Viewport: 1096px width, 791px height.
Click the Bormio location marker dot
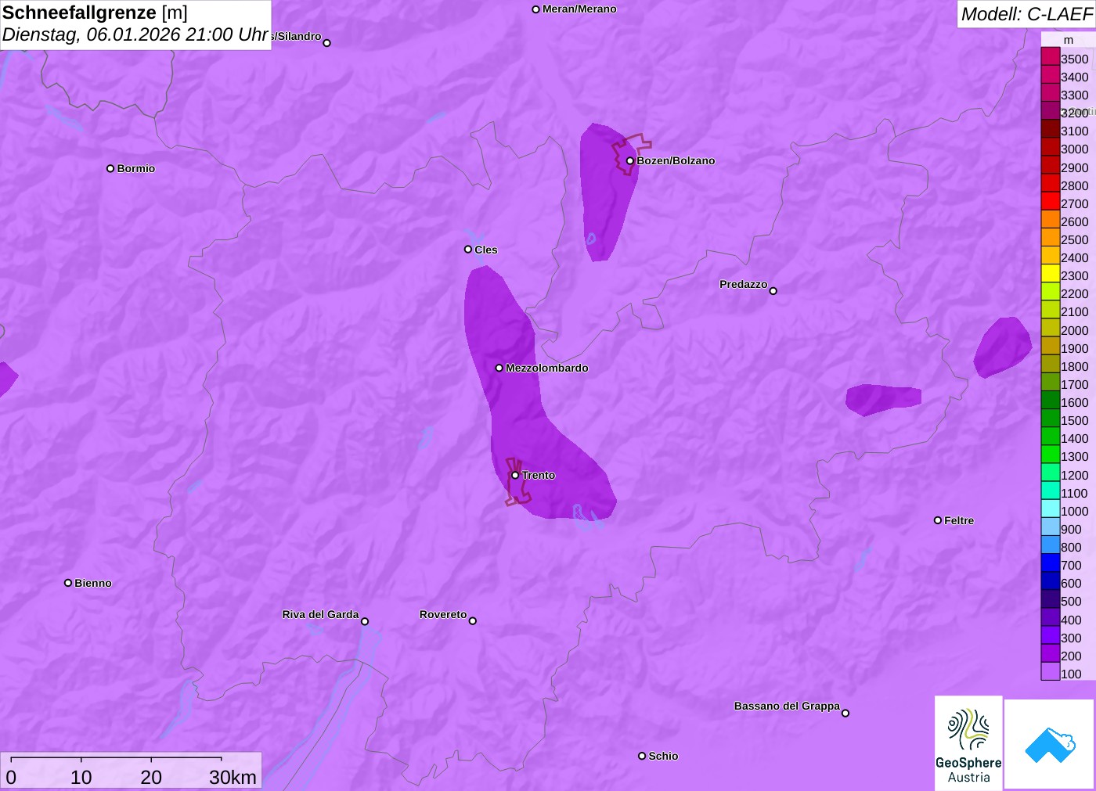110,168
